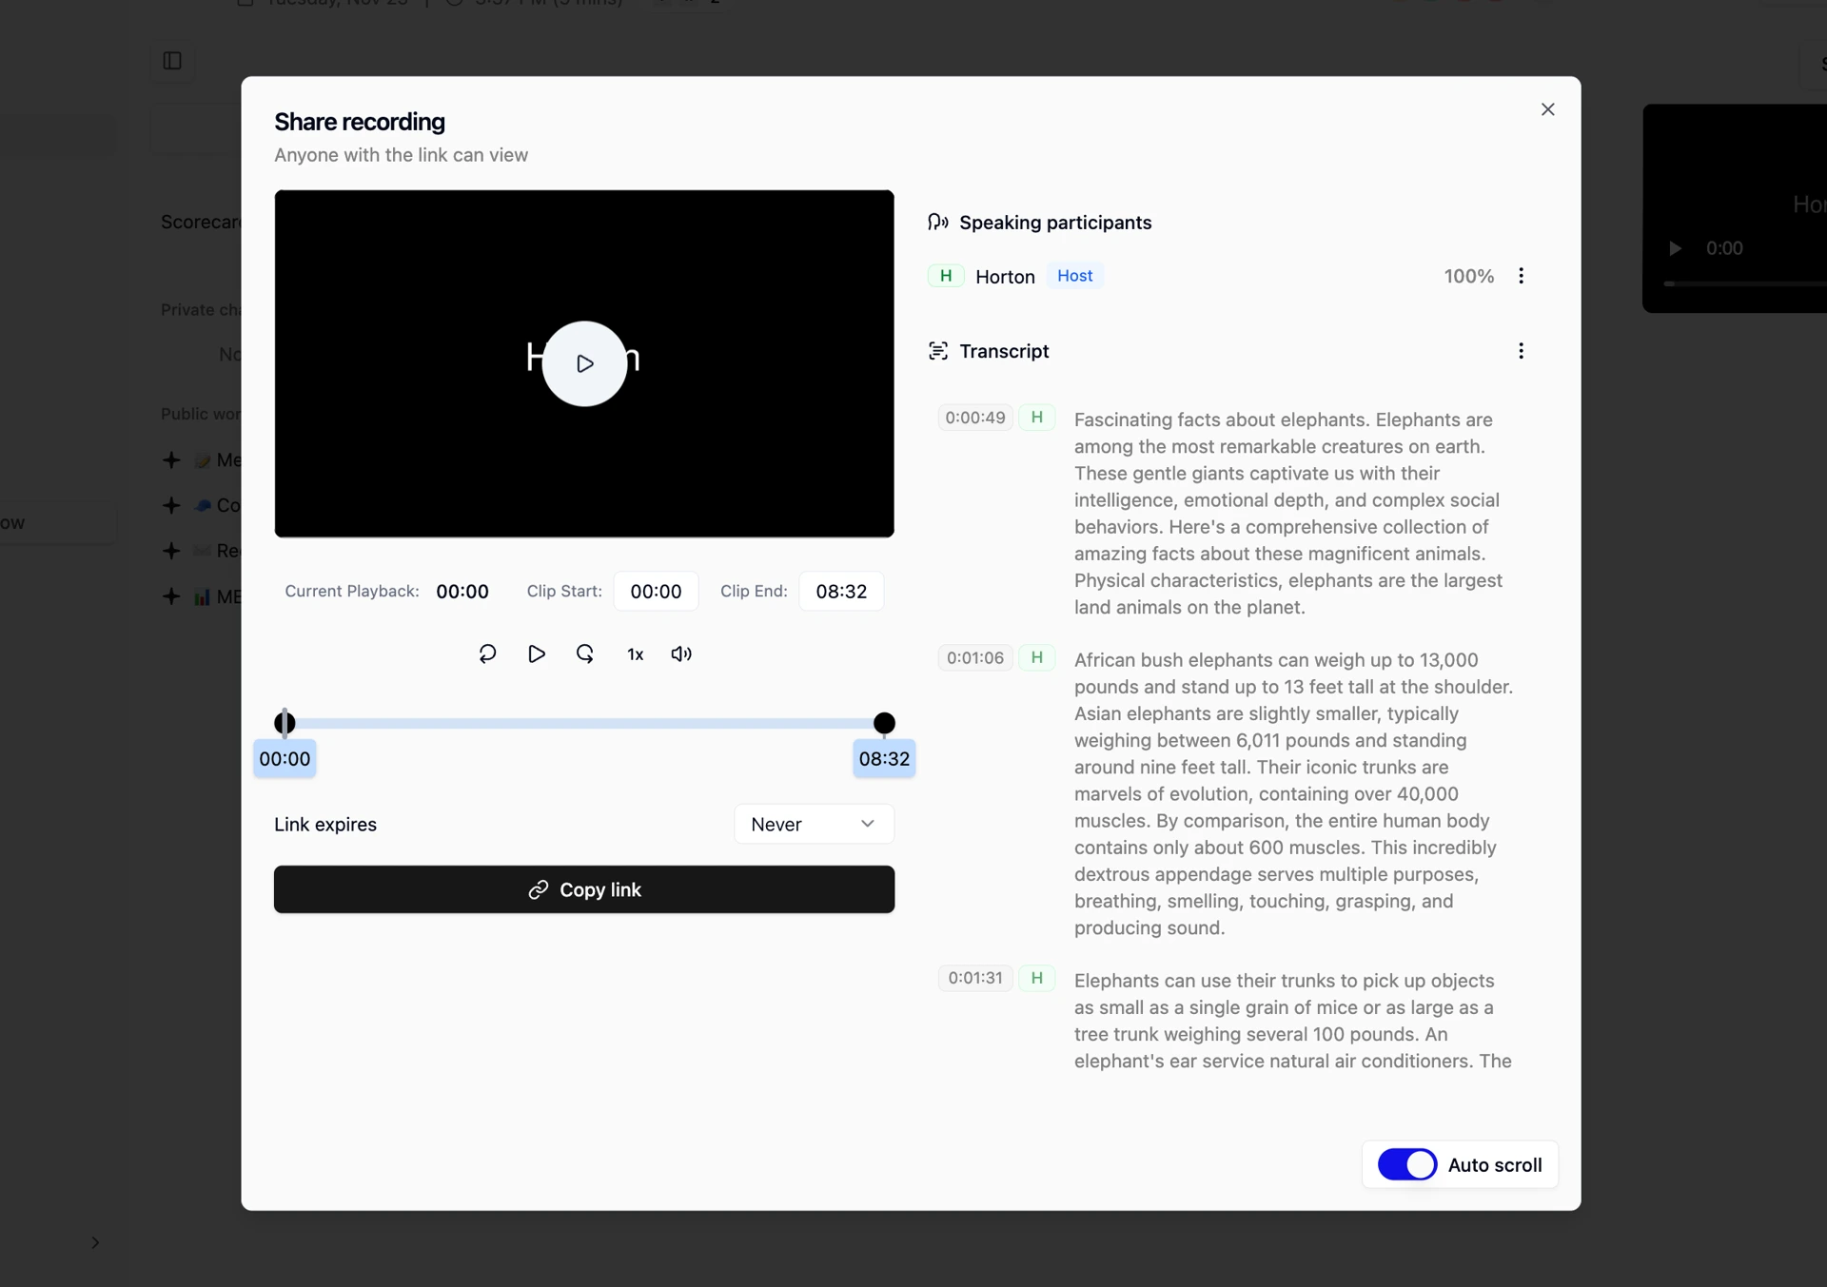1827x1287 pixels.
Task: Toggle the sidebar panel icon in background
Action: point(172,61)
